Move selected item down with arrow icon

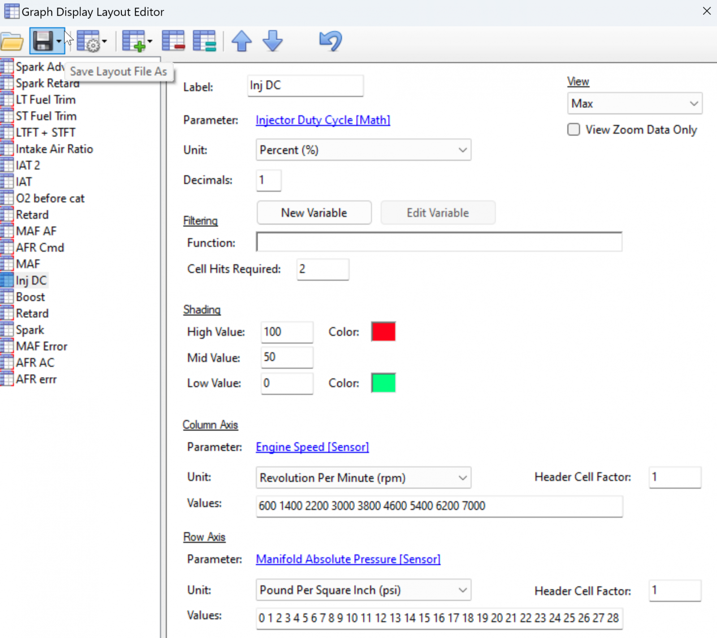pyautogui.click(x=272, y=41)
